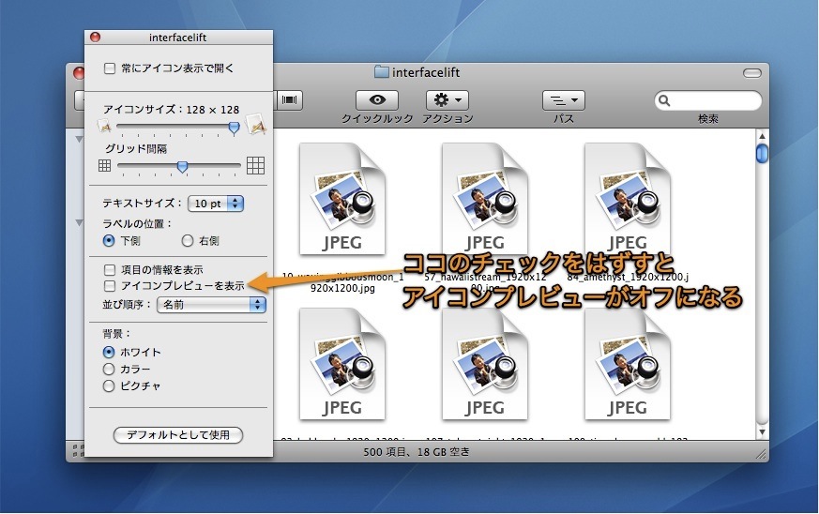The image size is (819, 514).
Task: Check the アイコンプレビューを表示 checkbox
Action: tap(110, 285)
